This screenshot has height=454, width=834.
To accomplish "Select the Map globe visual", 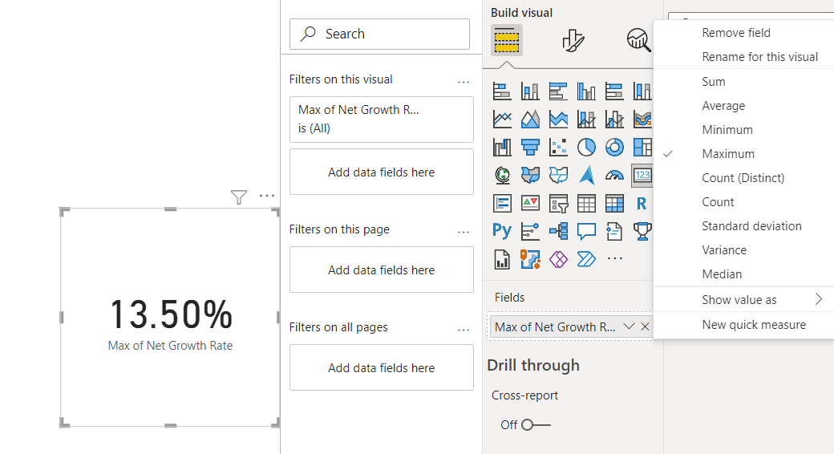I will point(501,175).
